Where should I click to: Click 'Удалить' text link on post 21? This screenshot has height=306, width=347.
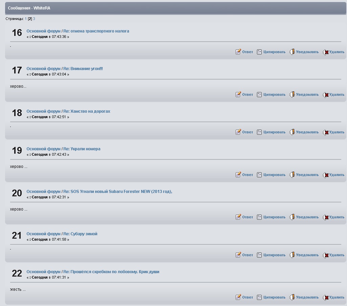tap(337, 255)
